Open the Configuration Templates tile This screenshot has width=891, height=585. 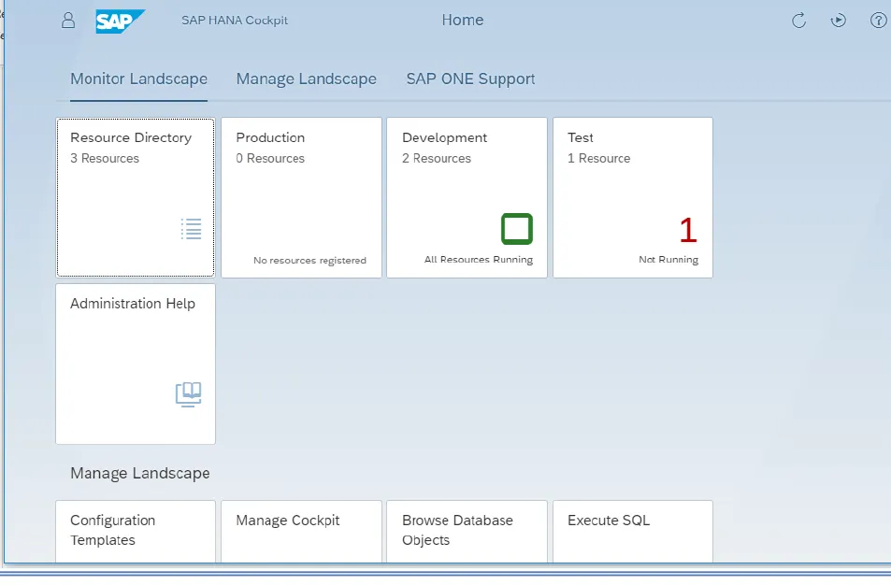tap(136, 532)
